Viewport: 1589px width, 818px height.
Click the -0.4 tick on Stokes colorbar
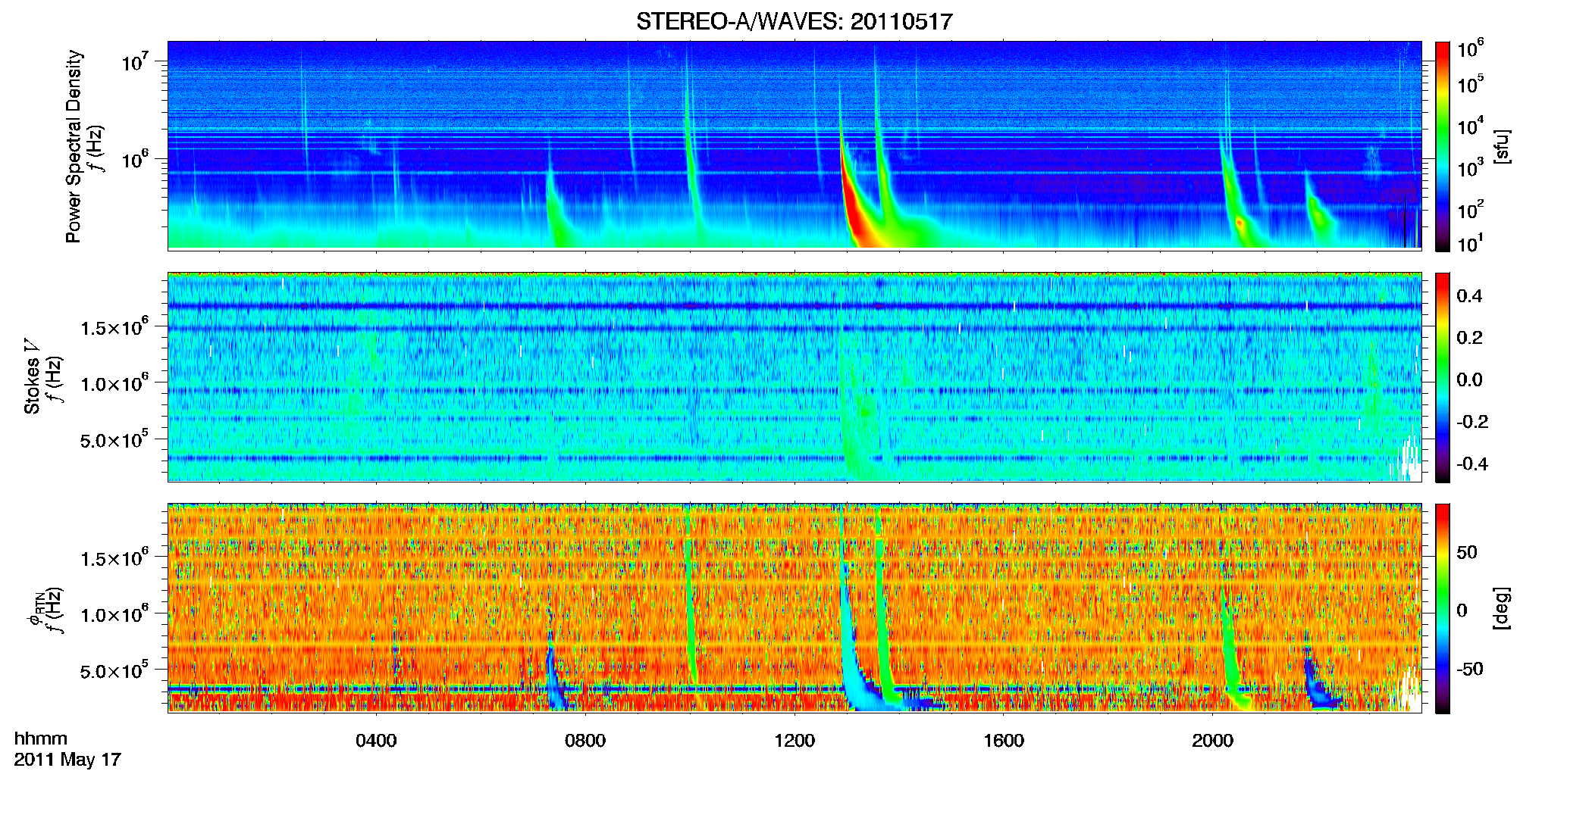1472,464
